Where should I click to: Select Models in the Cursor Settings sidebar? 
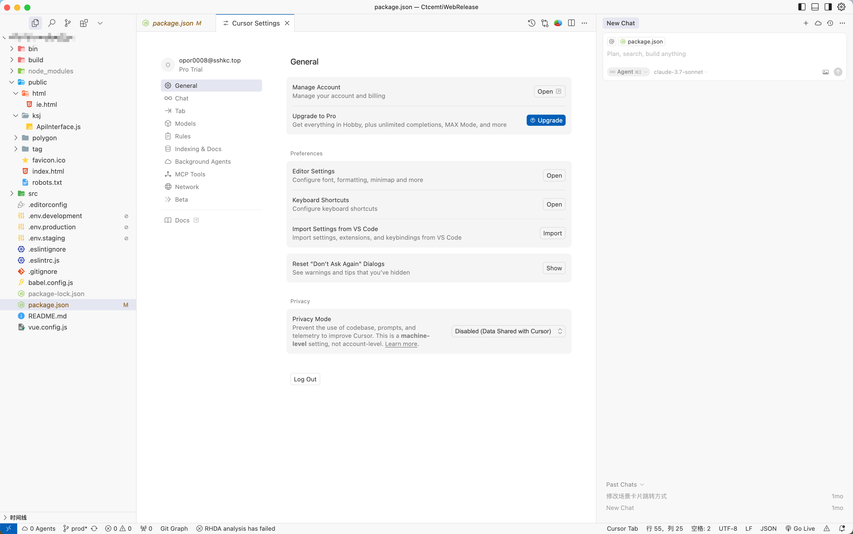185,123
